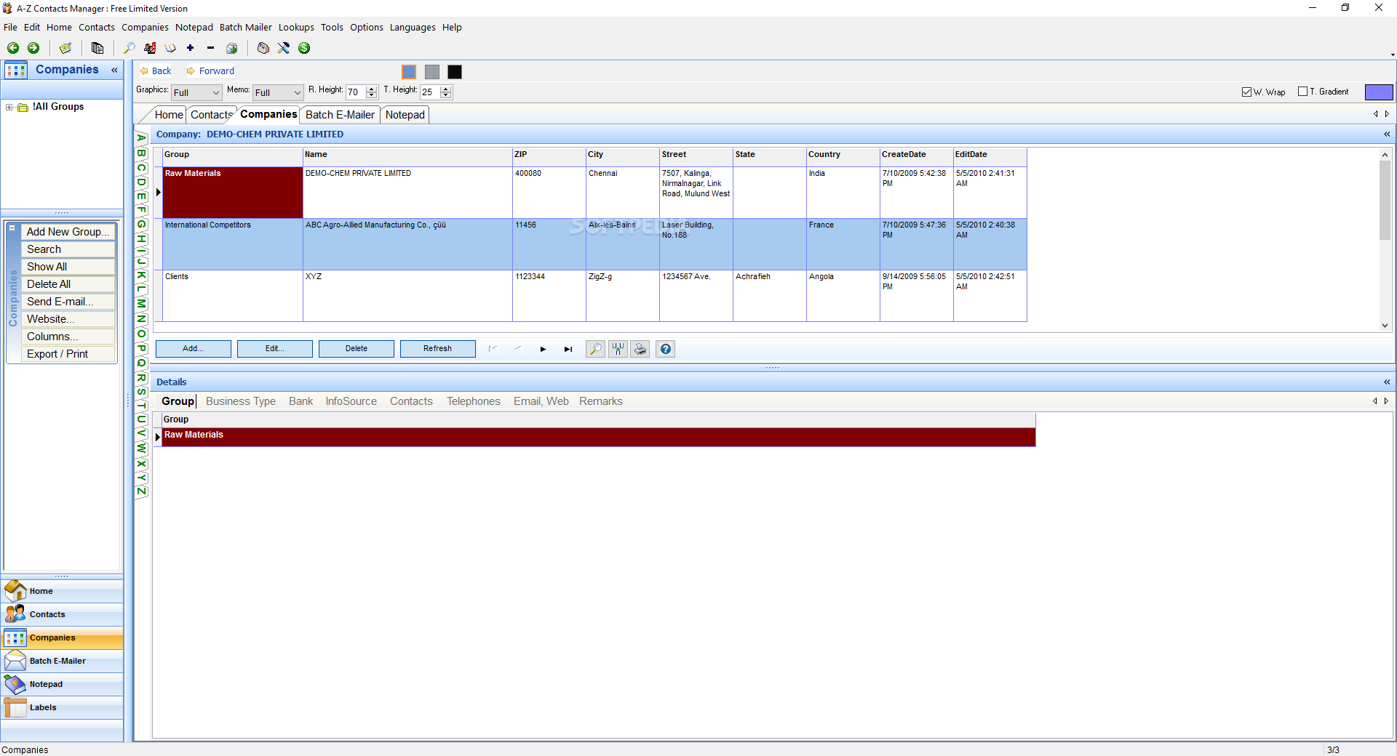Image resolution: width=1397 pixels, height=756 pixels.
Task: Open the Graphics dropdown
Action: tap(196, 92)
